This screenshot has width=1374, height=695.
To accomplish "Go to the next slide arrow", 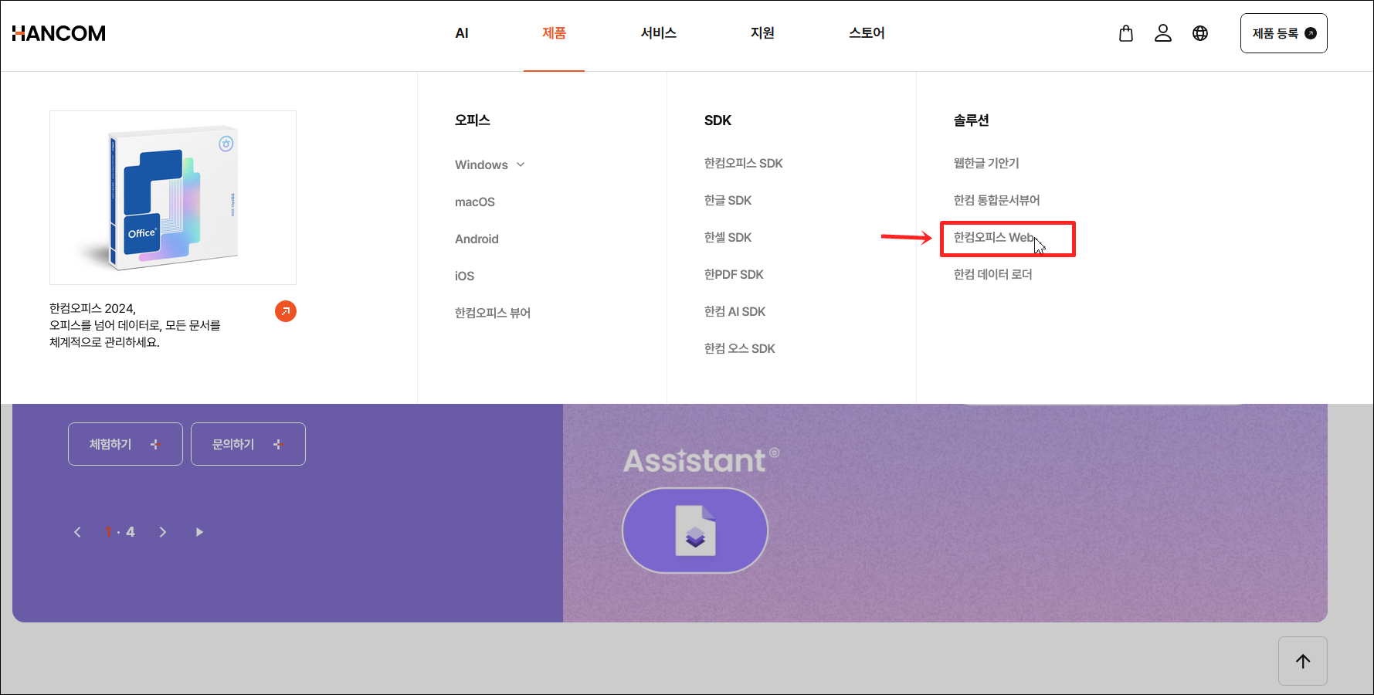I will coord(163,532).
